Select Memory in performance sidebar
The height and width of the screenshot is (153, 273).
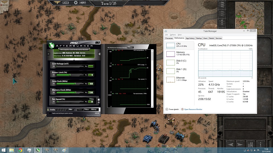coord(179,54)
